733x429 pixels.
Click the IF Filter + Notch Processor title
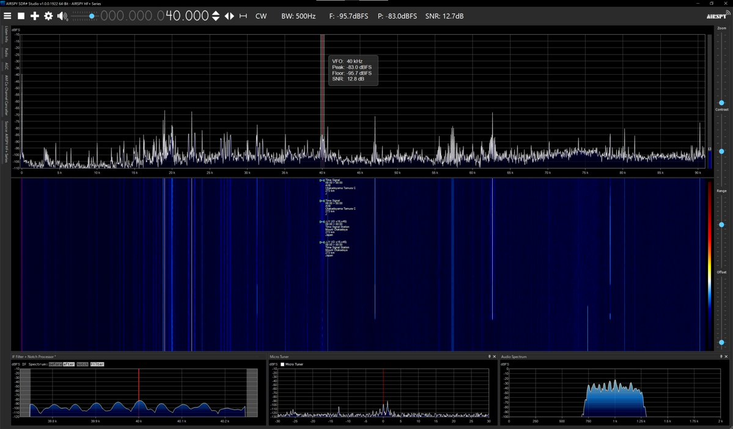(34, 357)
